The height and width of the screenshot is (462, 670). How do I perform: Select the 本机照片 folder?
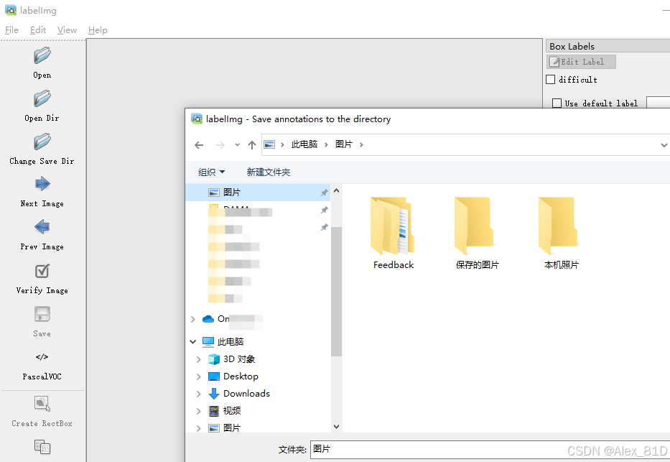coord(561,233)
